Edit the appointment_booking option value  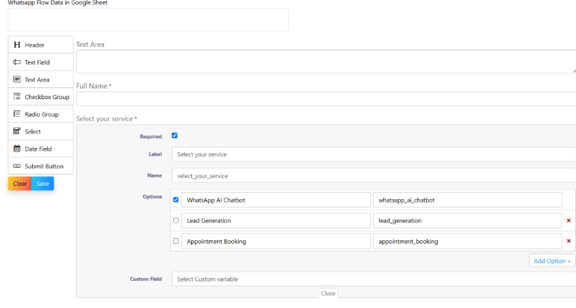(x=467, y=241)
